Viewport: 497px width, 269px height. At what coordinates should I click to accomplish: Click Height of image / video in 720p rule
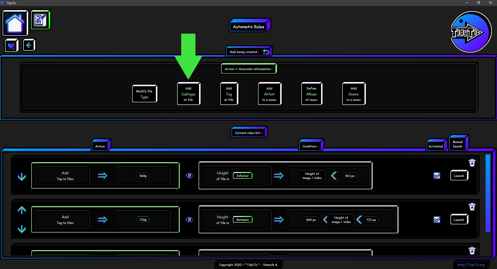tap(341, 220)
